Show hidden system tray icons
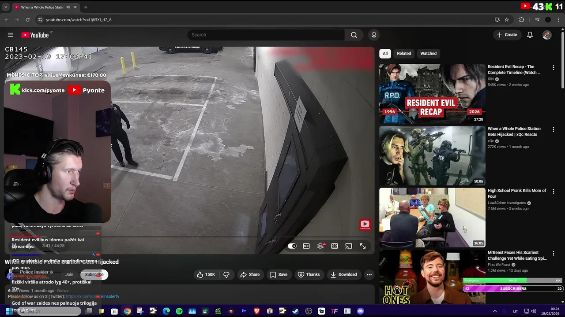The height and width of the screenshot is (317, 565). point(494,311)
